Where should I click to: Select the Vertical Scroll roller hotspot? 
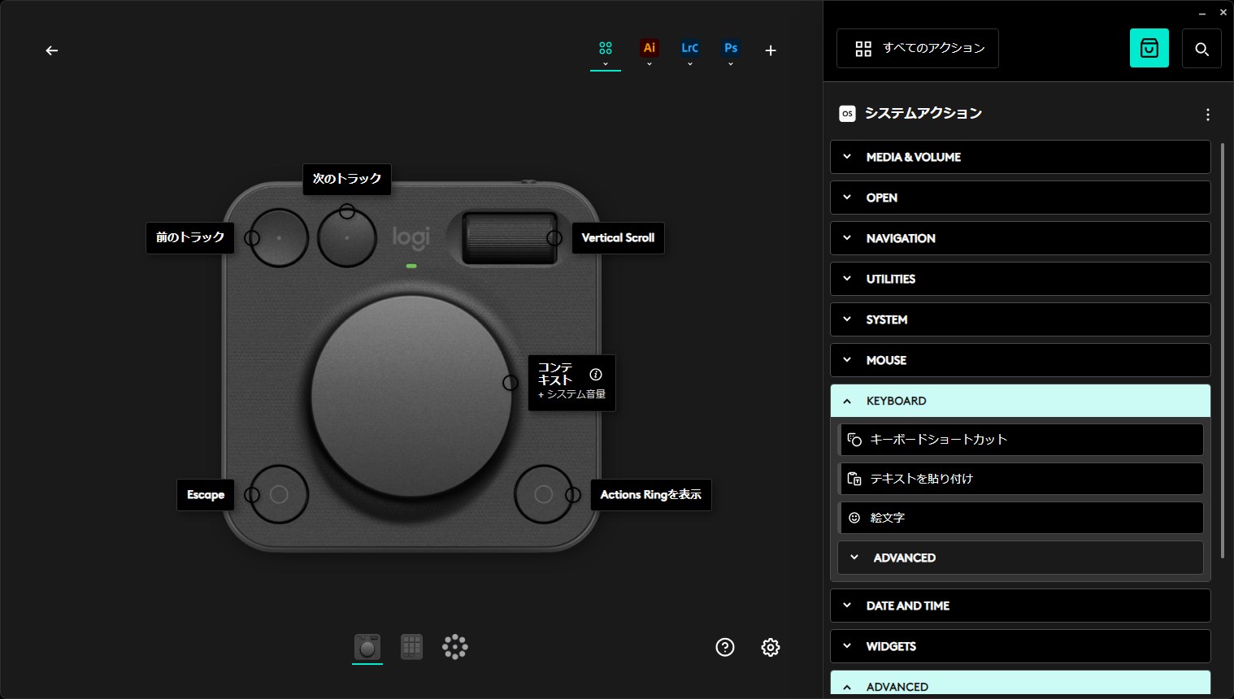(554, 238)
